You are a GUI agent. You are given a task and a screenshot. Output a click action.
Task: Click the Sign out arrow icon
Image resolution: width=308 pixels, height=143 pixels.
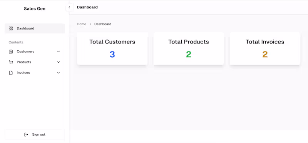(26, 135)
